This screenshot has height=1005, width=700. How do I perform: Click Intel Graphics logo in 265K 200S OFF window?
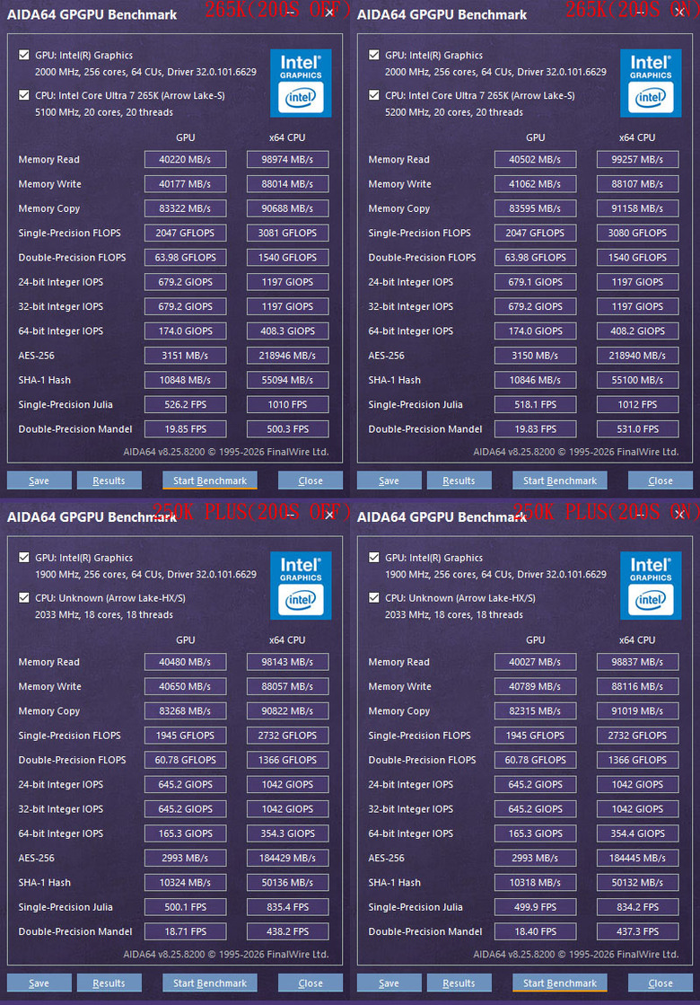301,84
